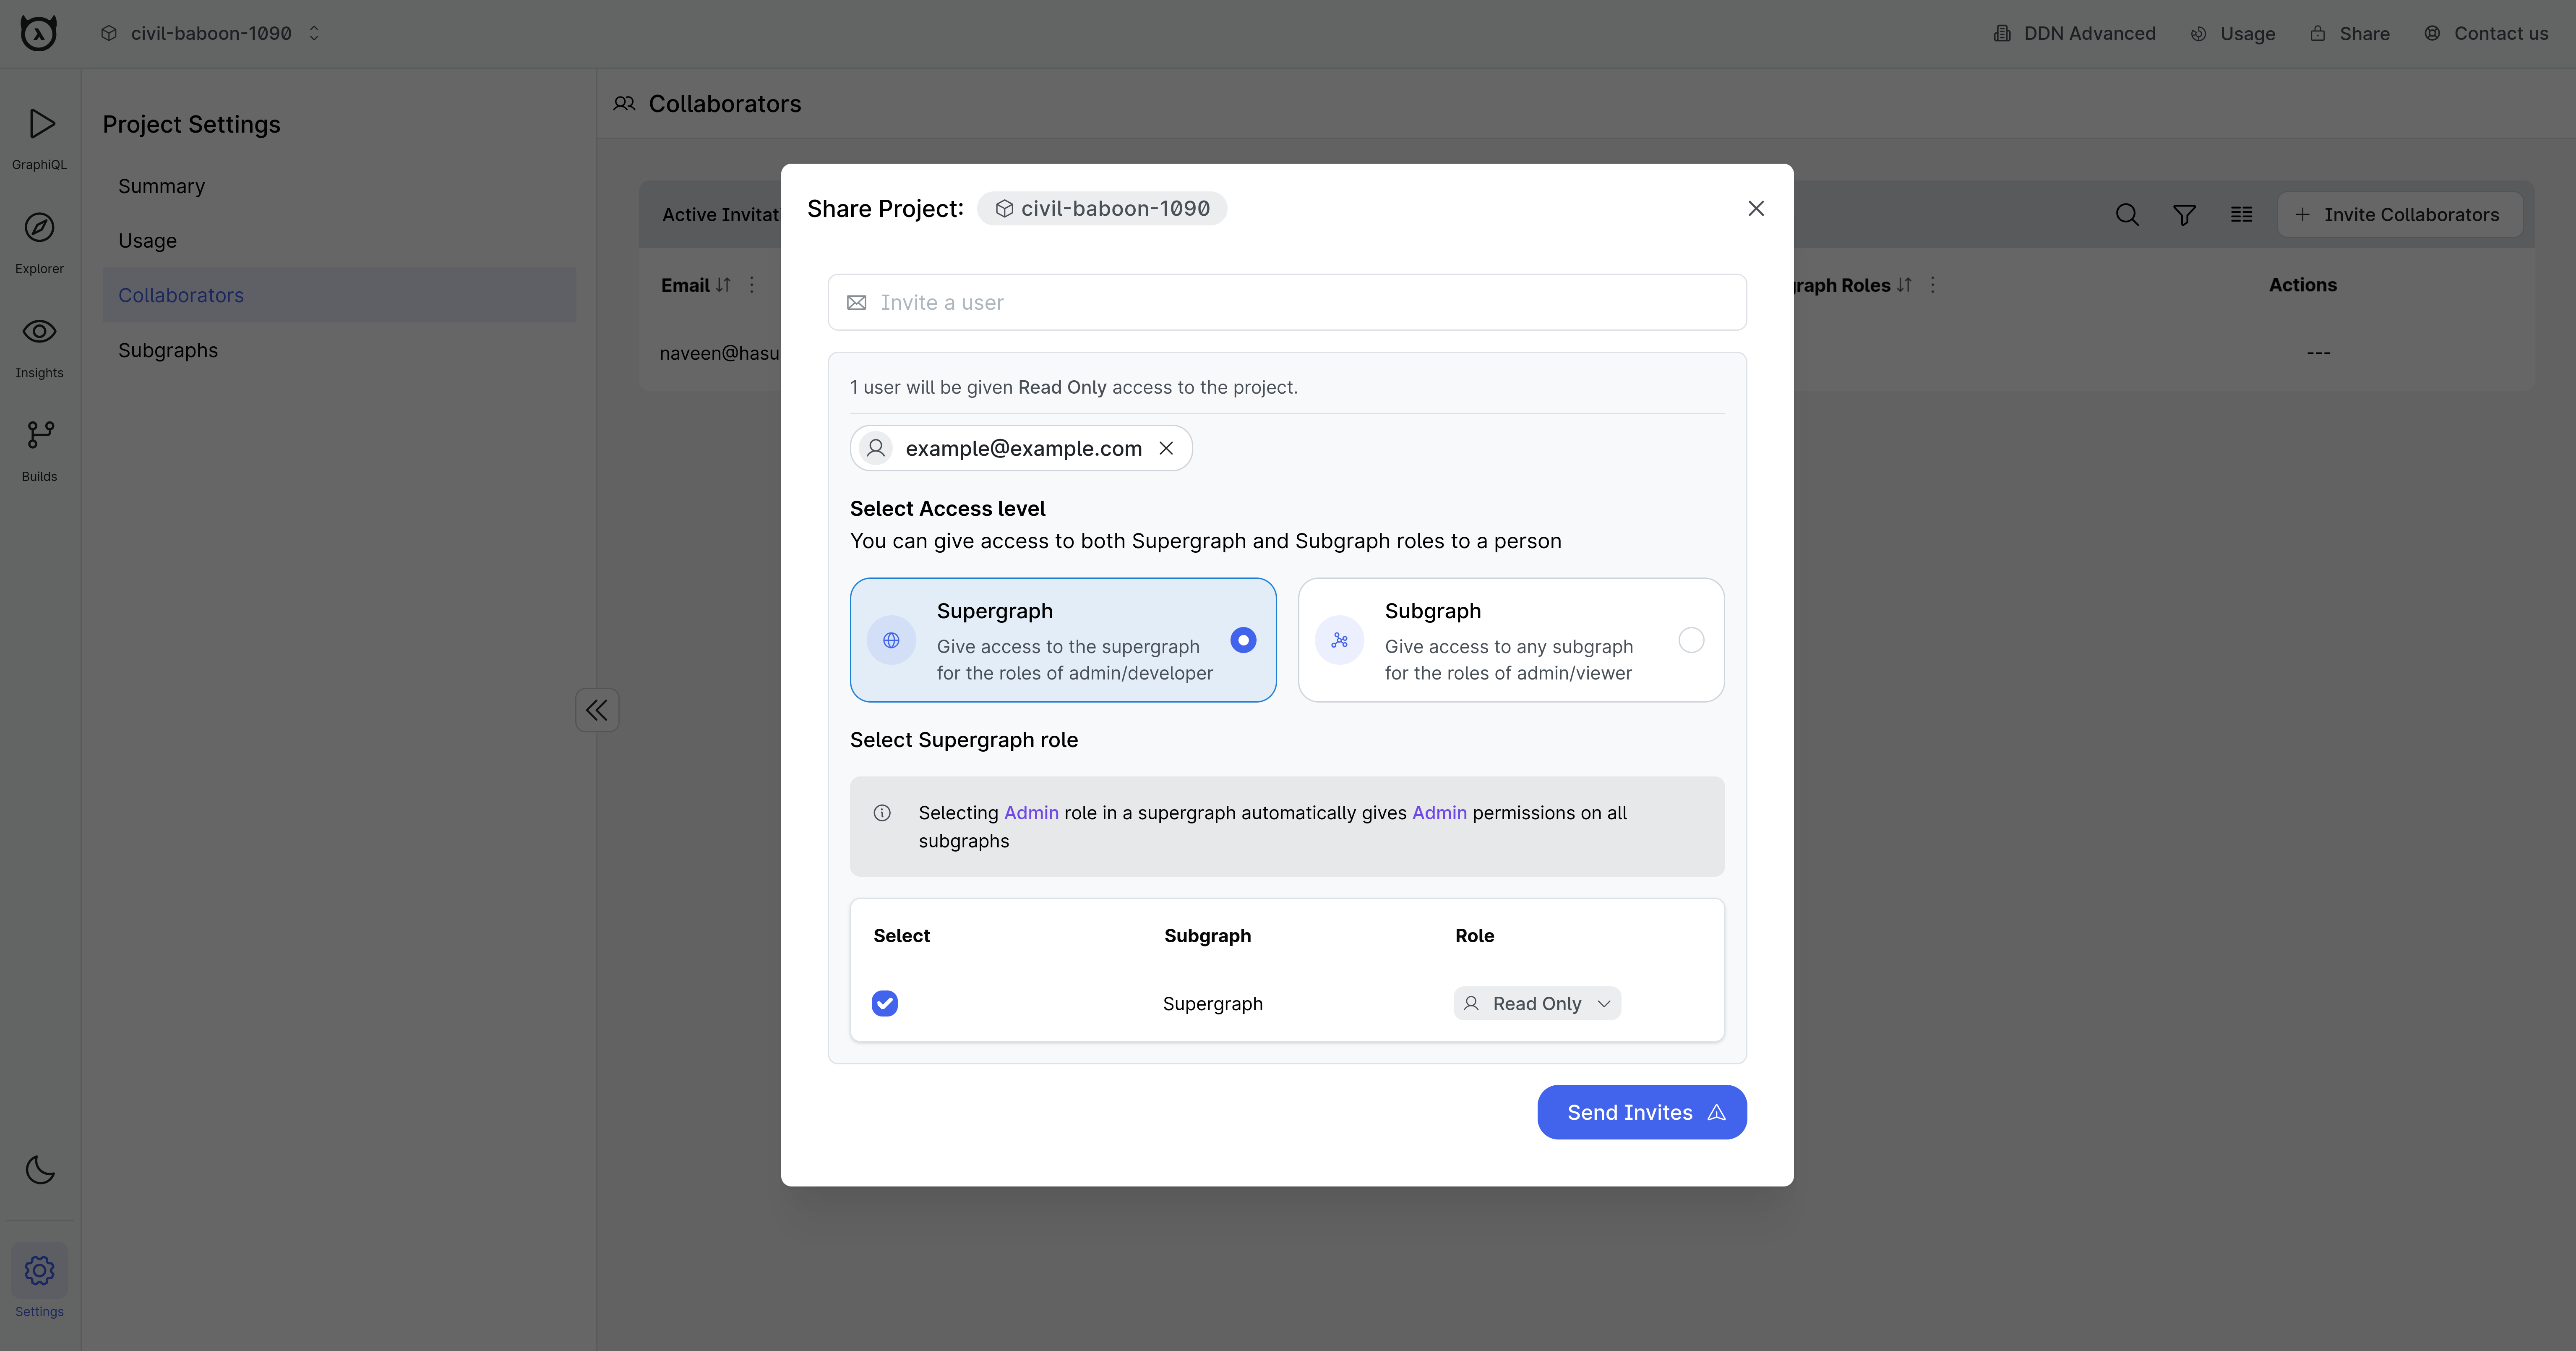This screenshot has height=1351, width=2576.
Task: Close the Share Project dialog
Action: 1756,208
